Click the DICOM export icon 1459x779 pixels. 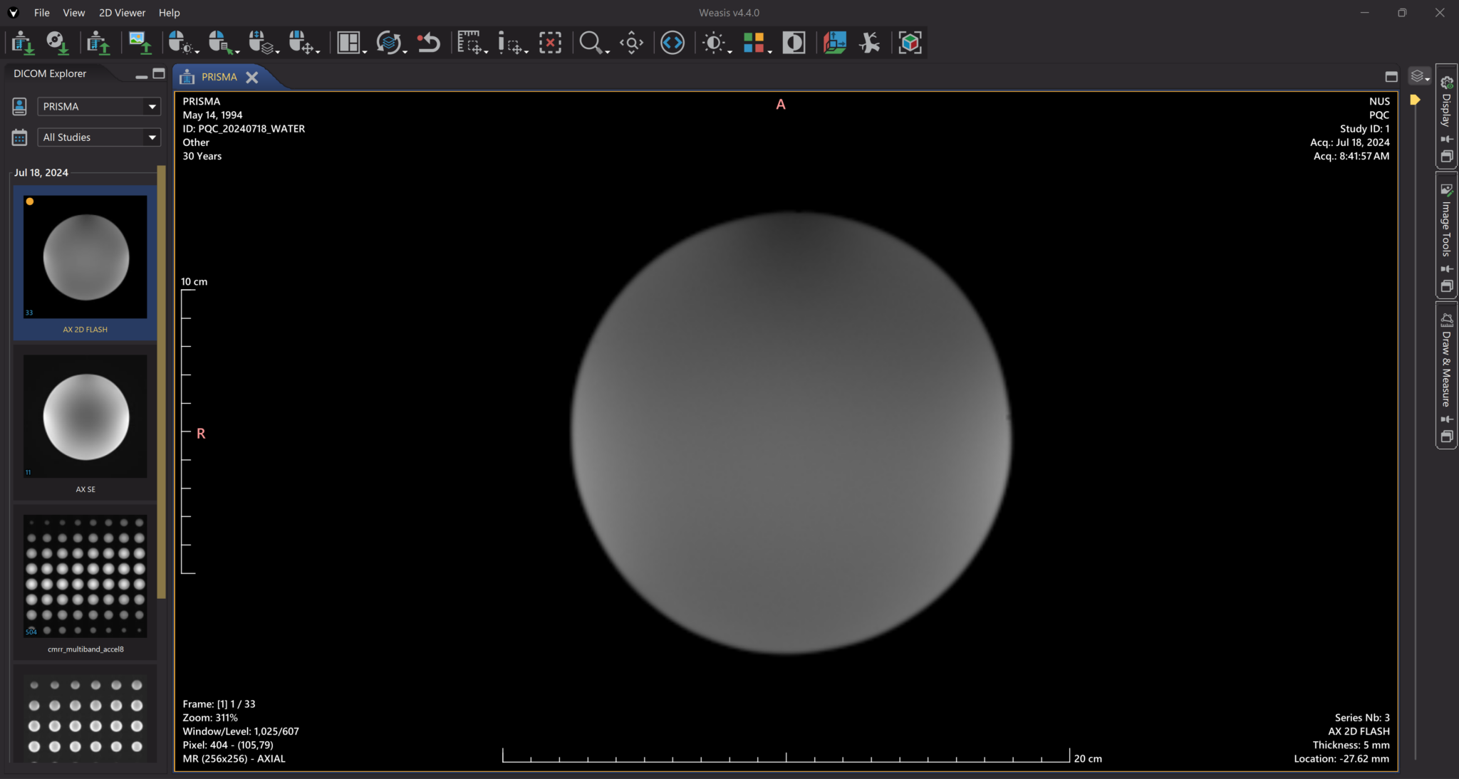[x=98, y=43]
